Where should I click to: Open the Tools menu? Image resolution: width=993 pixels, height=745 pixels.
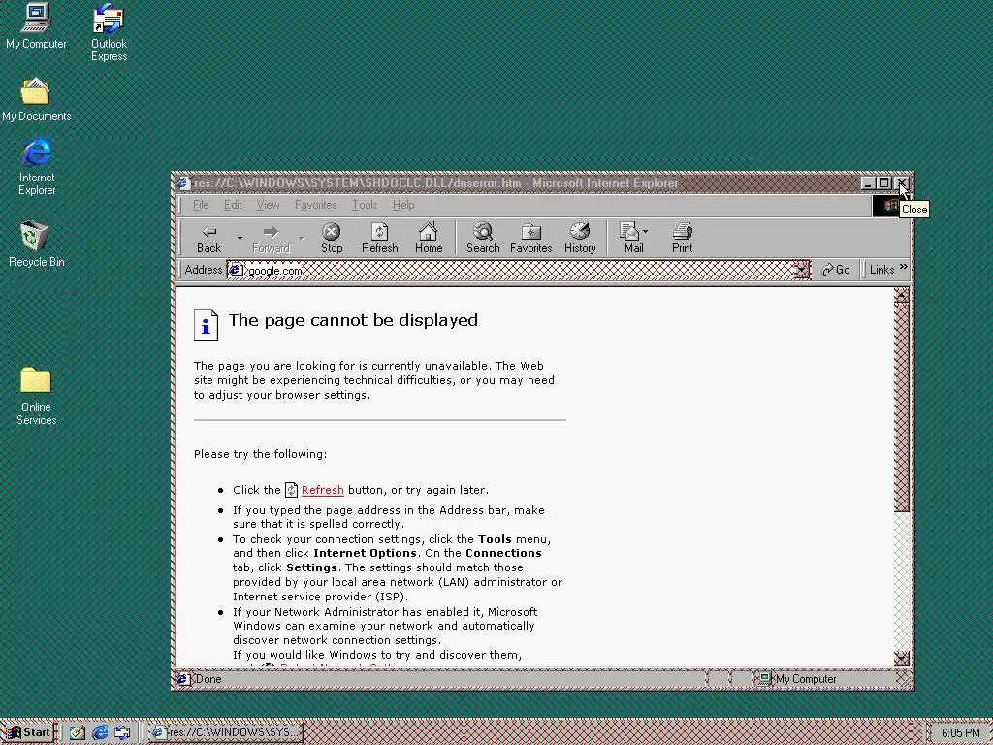point(365,205)
